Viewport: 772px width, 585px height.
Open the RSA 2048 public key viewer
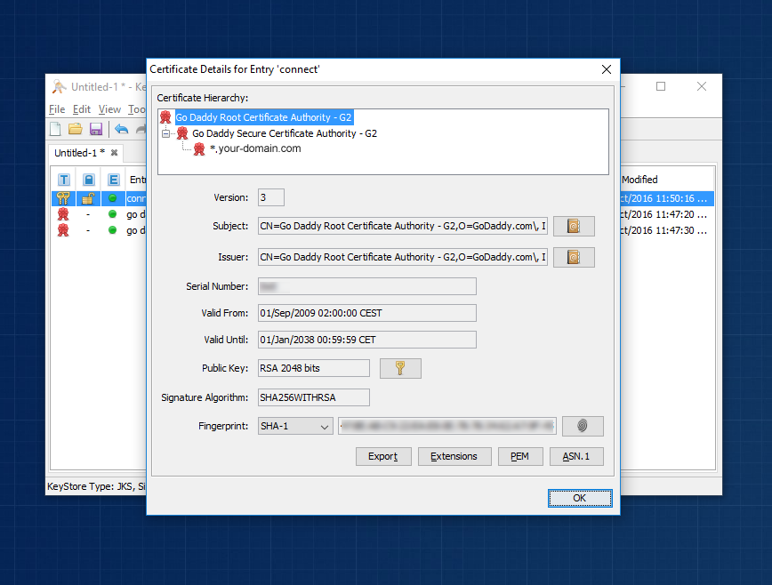400,367
